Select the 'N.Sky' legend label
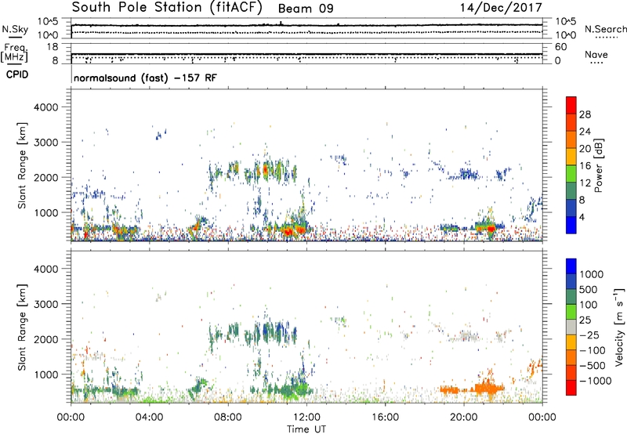This screenshot has height=434, width=627. (x=15, y=29)
